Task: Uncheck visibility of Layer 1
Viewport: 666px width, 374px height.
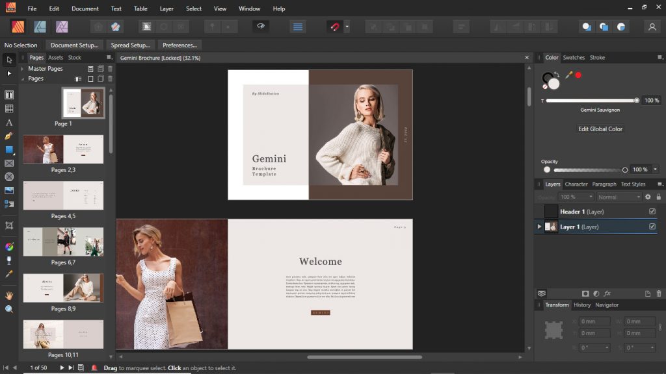Action: (652, 227)
